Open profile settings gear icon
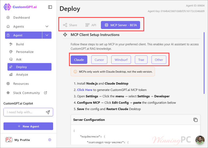Viewport: 208px width, 148px height. (x=50, y=140)
